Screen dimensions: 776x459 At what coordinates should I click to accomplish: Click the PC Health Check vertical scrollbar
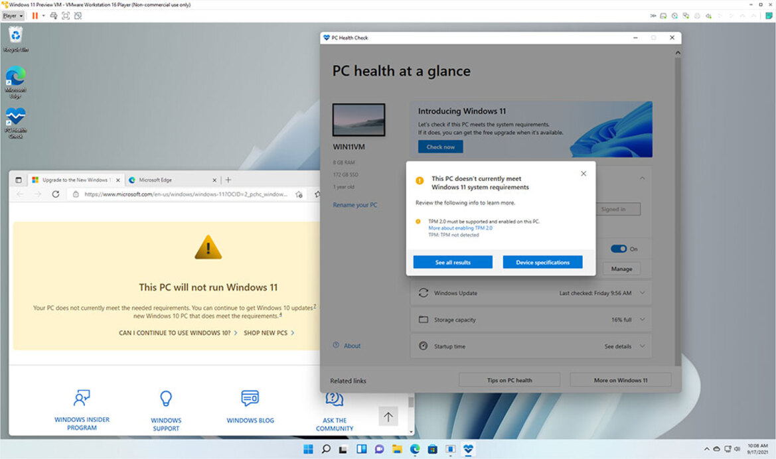[678, 210]
